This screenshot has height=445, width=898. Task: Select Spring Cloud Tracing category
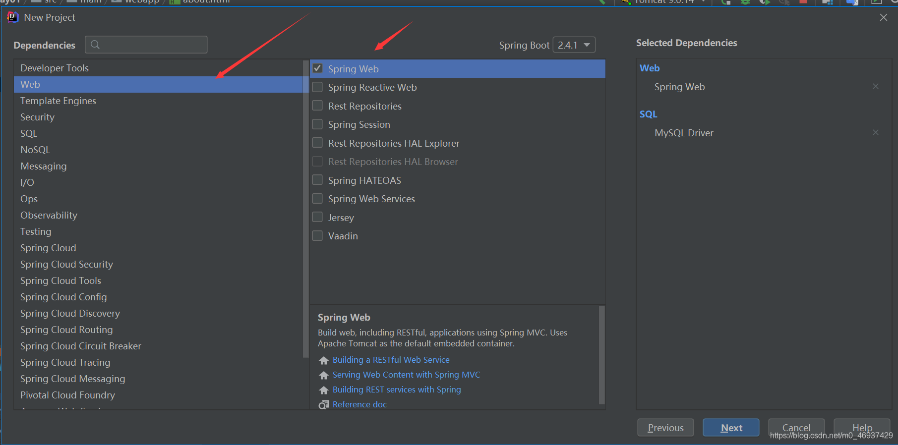(158, 362)
